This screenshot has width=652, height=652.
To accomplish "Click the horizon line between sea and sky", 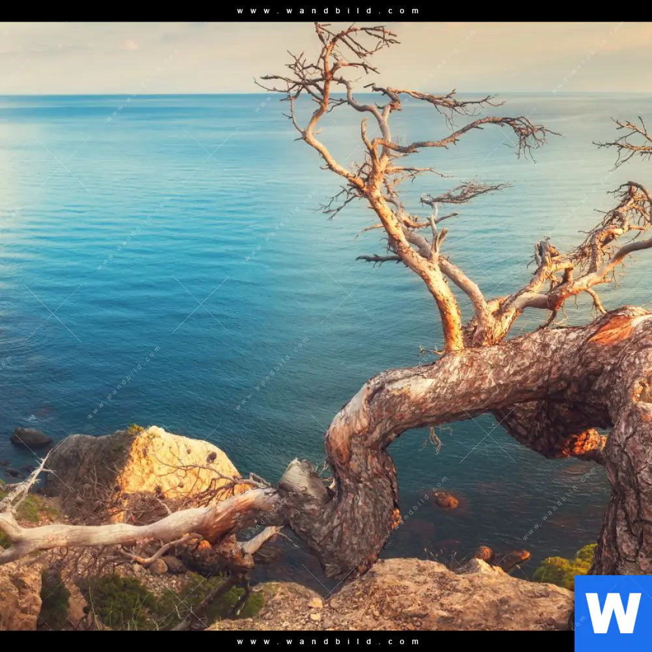I will tap(163, 95).
